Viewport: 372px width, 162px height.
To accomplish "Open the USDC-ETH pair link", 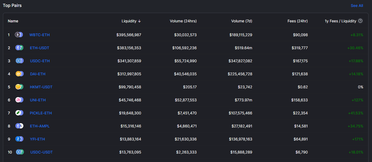I will tap(40, 61).
